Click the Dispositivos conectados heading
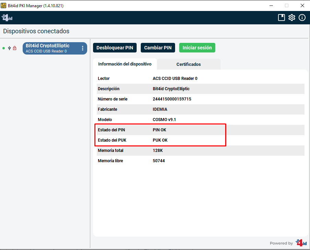The width and height of the screenshot is (310, 250). (x=36, y=31)
